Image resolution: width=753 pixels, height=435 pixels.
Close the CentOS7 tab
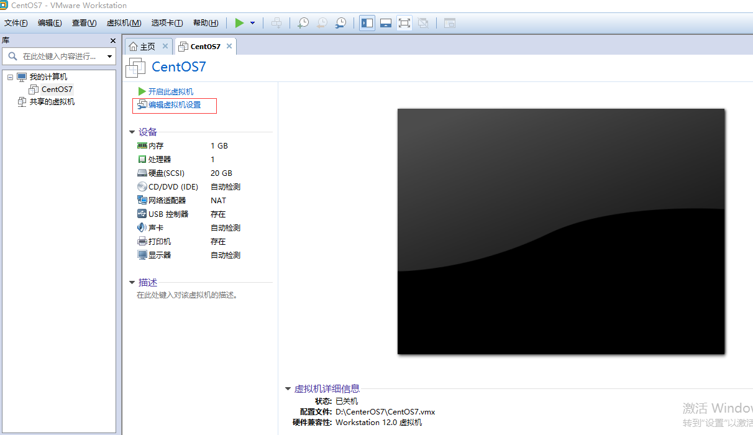pos(229,47)
